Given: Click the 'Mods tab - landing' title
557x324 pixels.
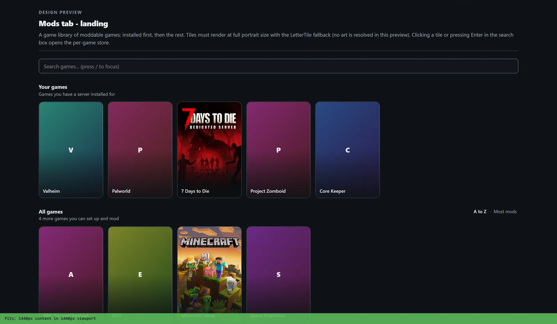Looking at the screenshot, I should (73, 24).
